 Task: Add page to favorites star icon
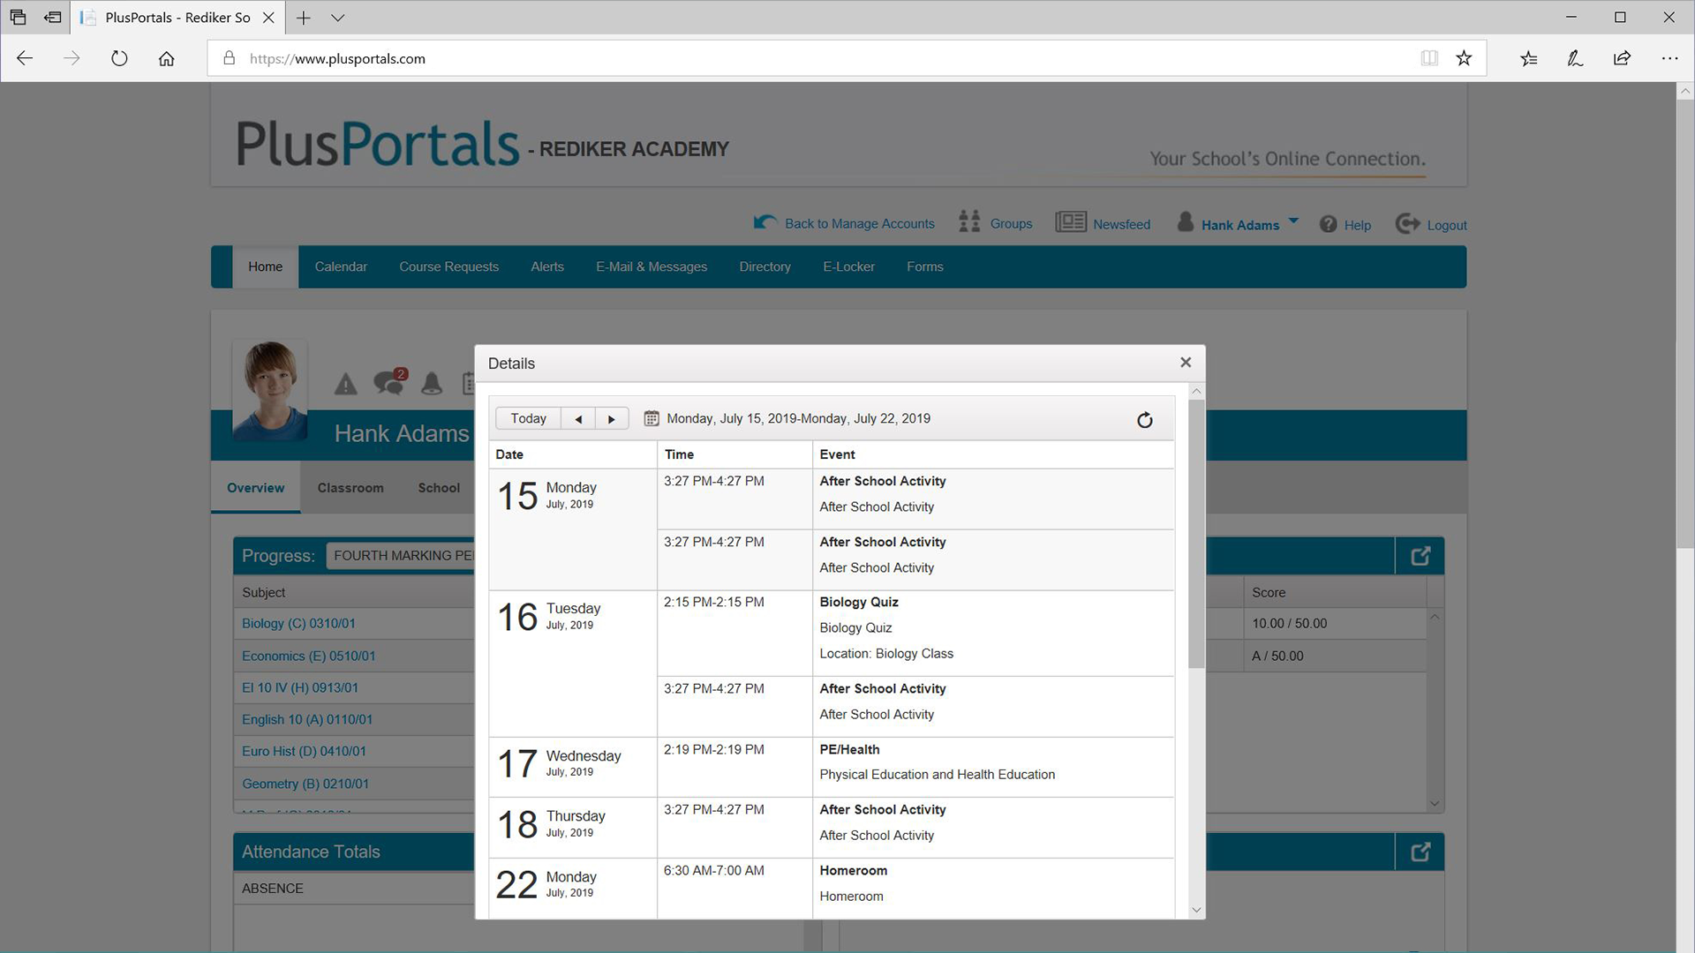click(1464, 58)
